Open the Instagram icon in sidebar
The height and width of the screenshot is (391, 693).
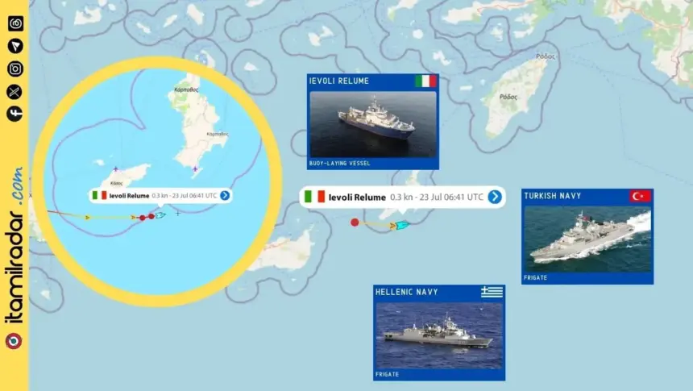[x=15, y=69]
